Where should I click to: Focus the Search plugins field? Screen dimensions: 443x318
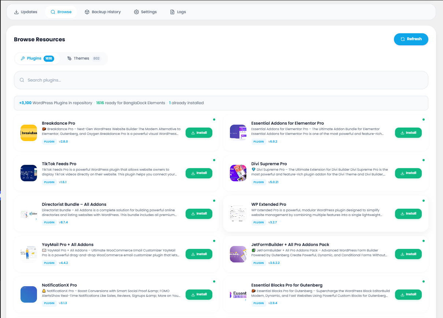coord(221,80)
